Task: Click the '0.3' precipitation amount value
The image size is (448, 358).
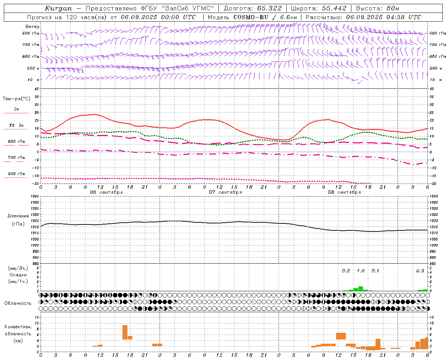Action: coord(420,271)
